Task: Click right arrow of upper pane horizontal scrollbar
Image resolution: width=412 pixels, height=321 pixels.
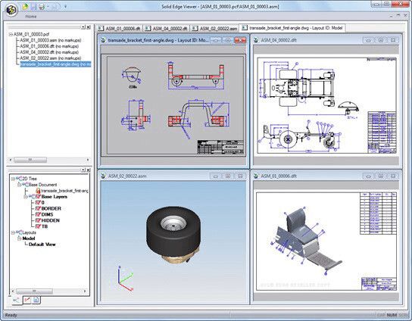Action: pos(88,160)
